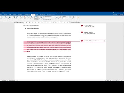The image size is (124, 93).
Task: Open the Sinónimos thesaurus tool
Action: pyautogui.click(x=2, y=18)
